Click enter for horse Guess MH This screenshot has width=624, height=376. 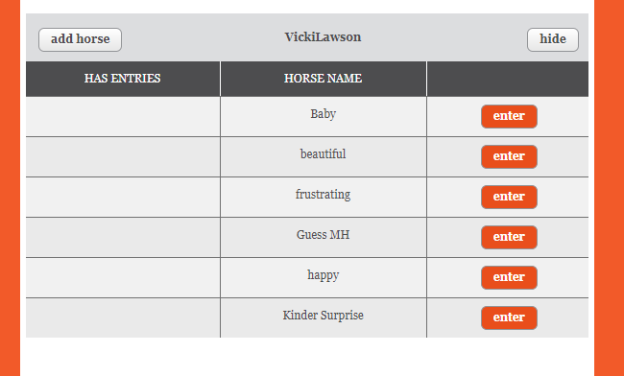(509, 237)
